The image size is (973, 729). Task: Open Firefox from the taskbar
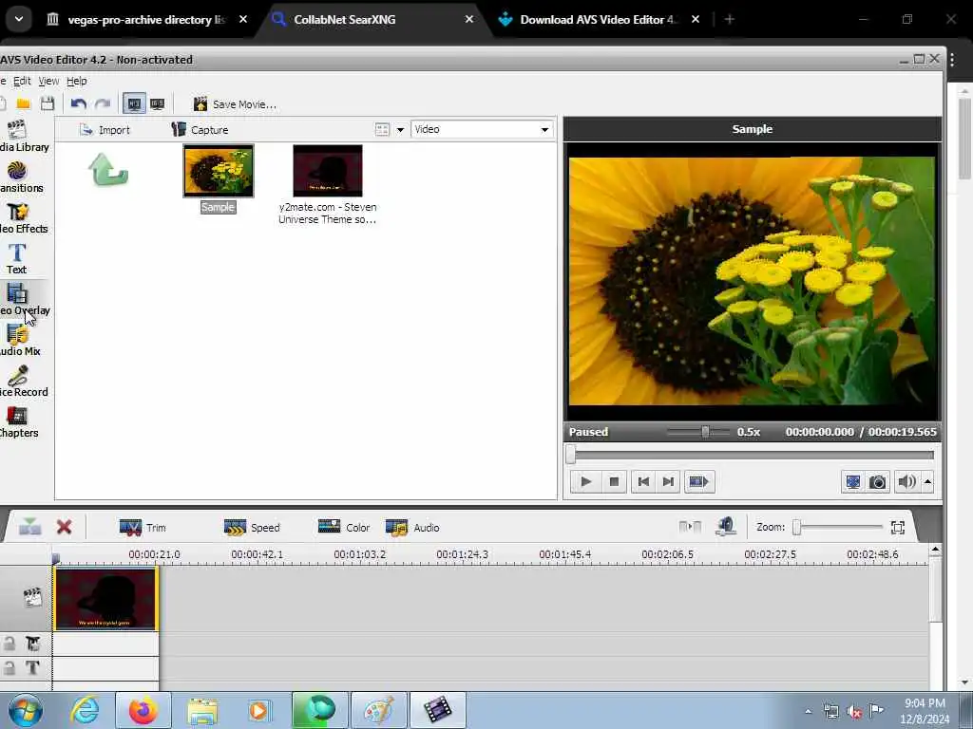point(143,710)
